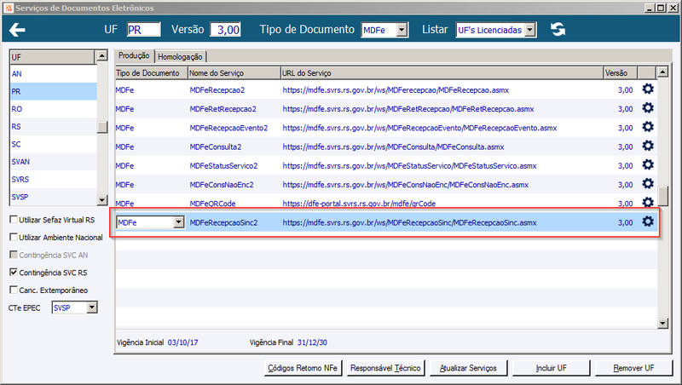Open the CTe EPEC SVSP dropdown
The image size is (682, 385).
pos(91,307)
